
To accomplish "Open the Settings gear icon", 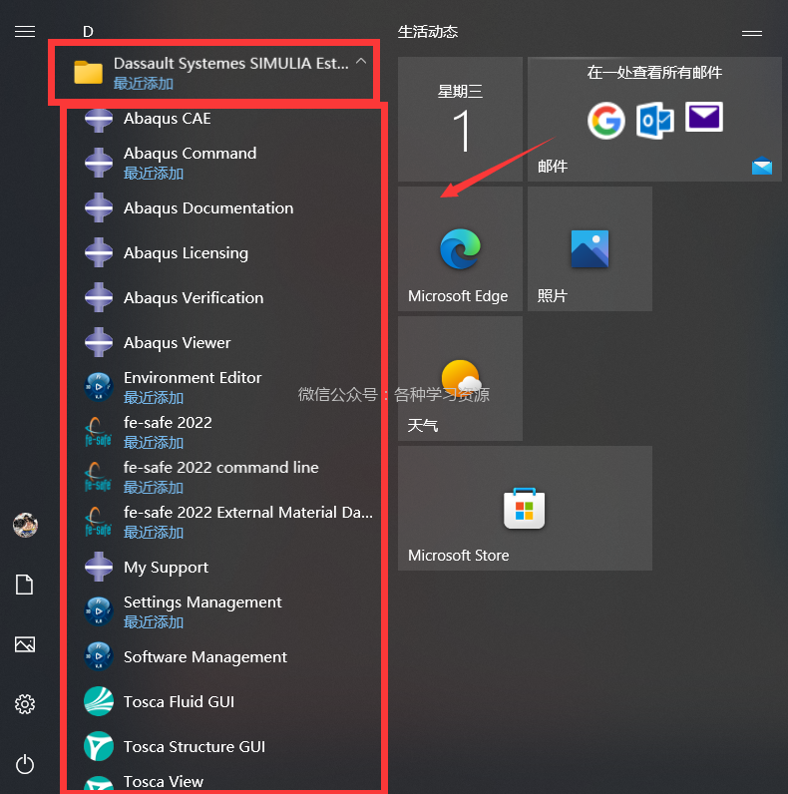I will click(x=25, y=704).
